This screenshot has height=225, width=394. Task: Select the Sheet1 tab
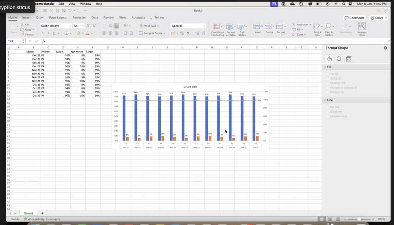(x=29, y=214)
